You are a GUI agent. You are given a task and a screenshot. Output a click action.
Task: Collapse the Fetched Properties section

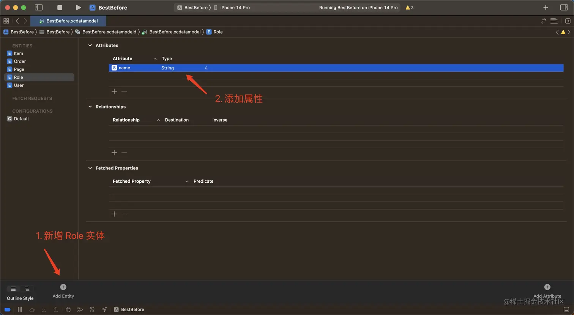point(90,168)
